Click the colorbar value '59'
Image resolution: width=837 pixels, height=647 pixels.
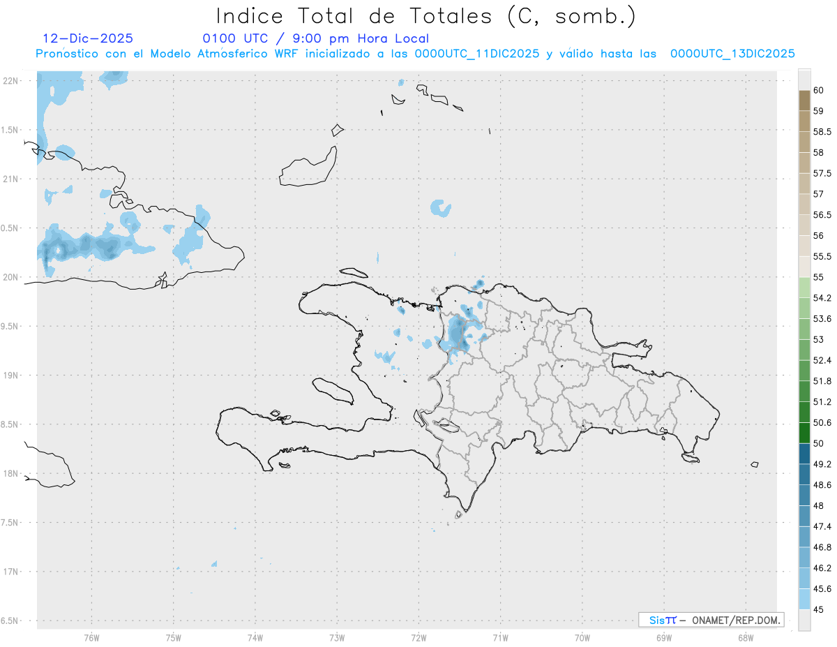818,111
